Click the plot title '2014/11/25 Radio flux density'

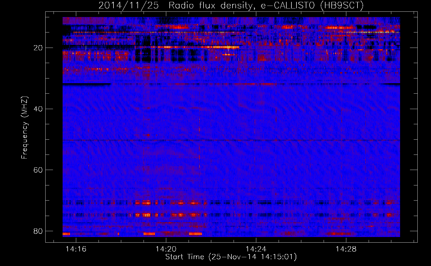point(231,6)
